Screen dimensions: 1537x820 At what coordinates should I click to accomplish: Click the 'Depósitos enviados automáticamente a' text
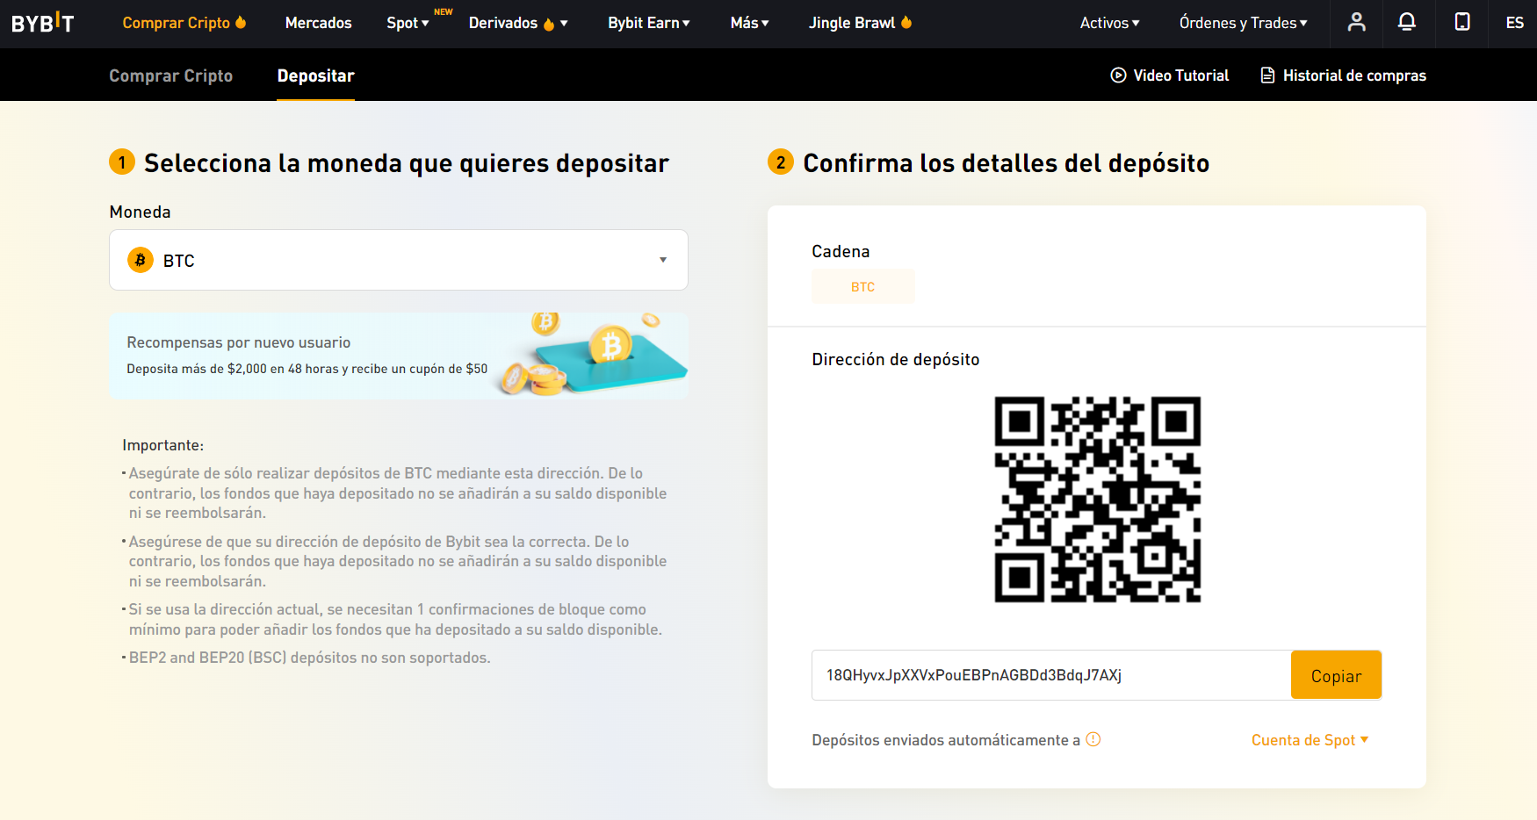pyautogui.click(x=946, y=740)
